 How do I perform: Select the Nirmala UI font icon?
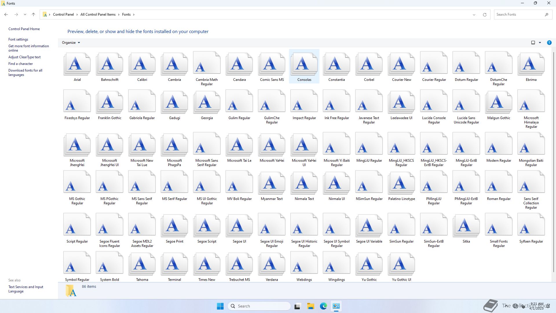(336, 183)
